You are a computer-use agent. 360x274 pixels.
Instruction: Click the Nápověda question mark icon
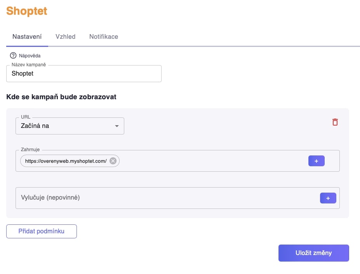13,55
